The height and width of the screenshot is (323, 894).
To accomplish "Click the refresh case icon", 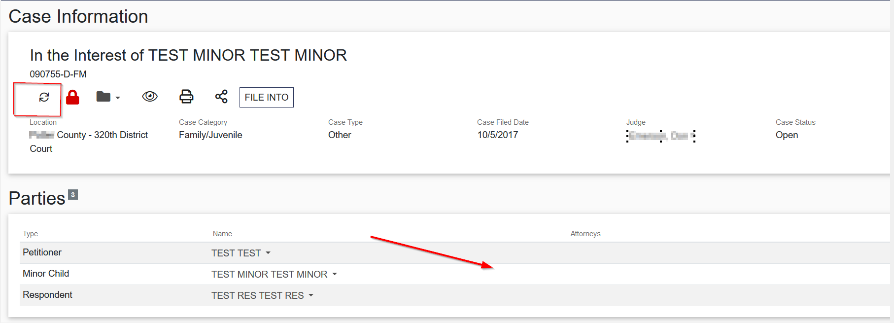I will pyautogui.click(x=44, y=97).
